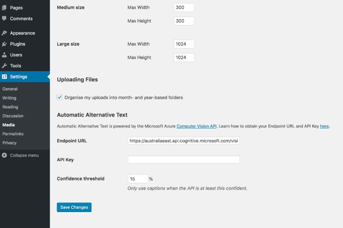
Task: Open the Discussion settings submenu
Action: 13,116
